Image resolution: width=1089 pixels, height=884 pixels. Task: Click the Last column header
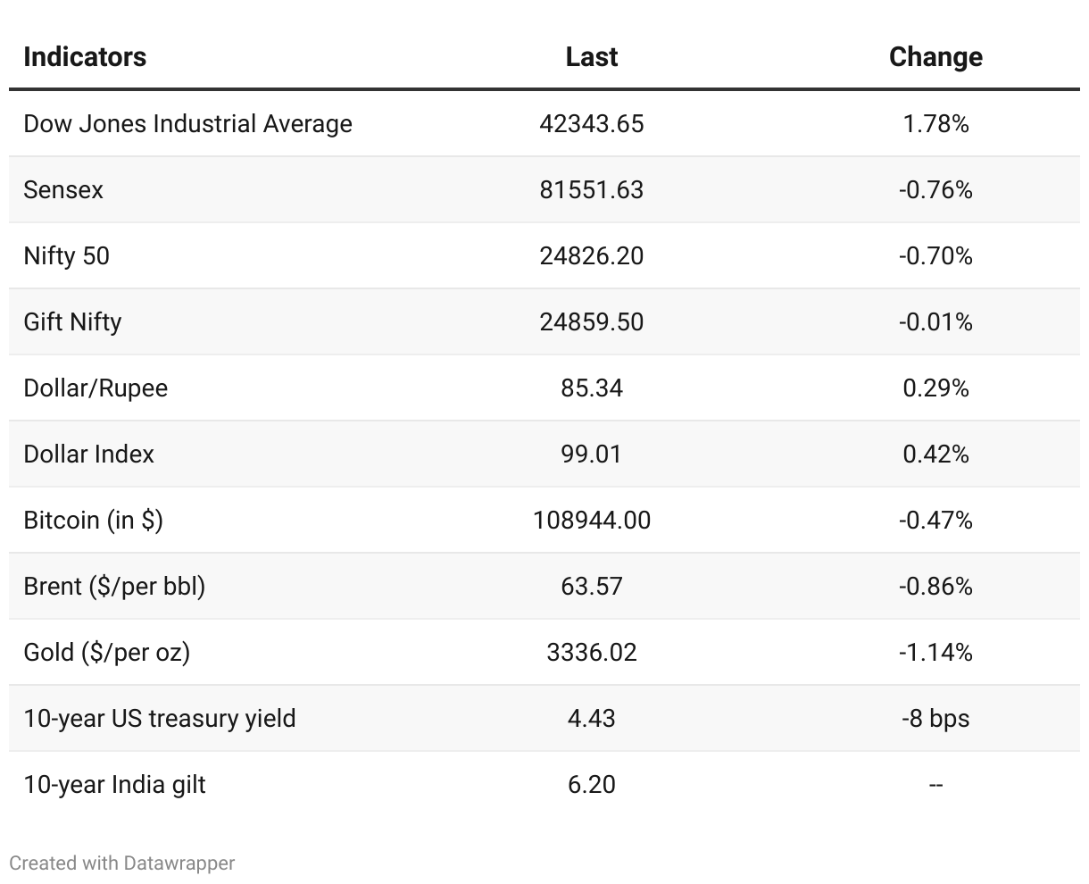pos(591,57)
